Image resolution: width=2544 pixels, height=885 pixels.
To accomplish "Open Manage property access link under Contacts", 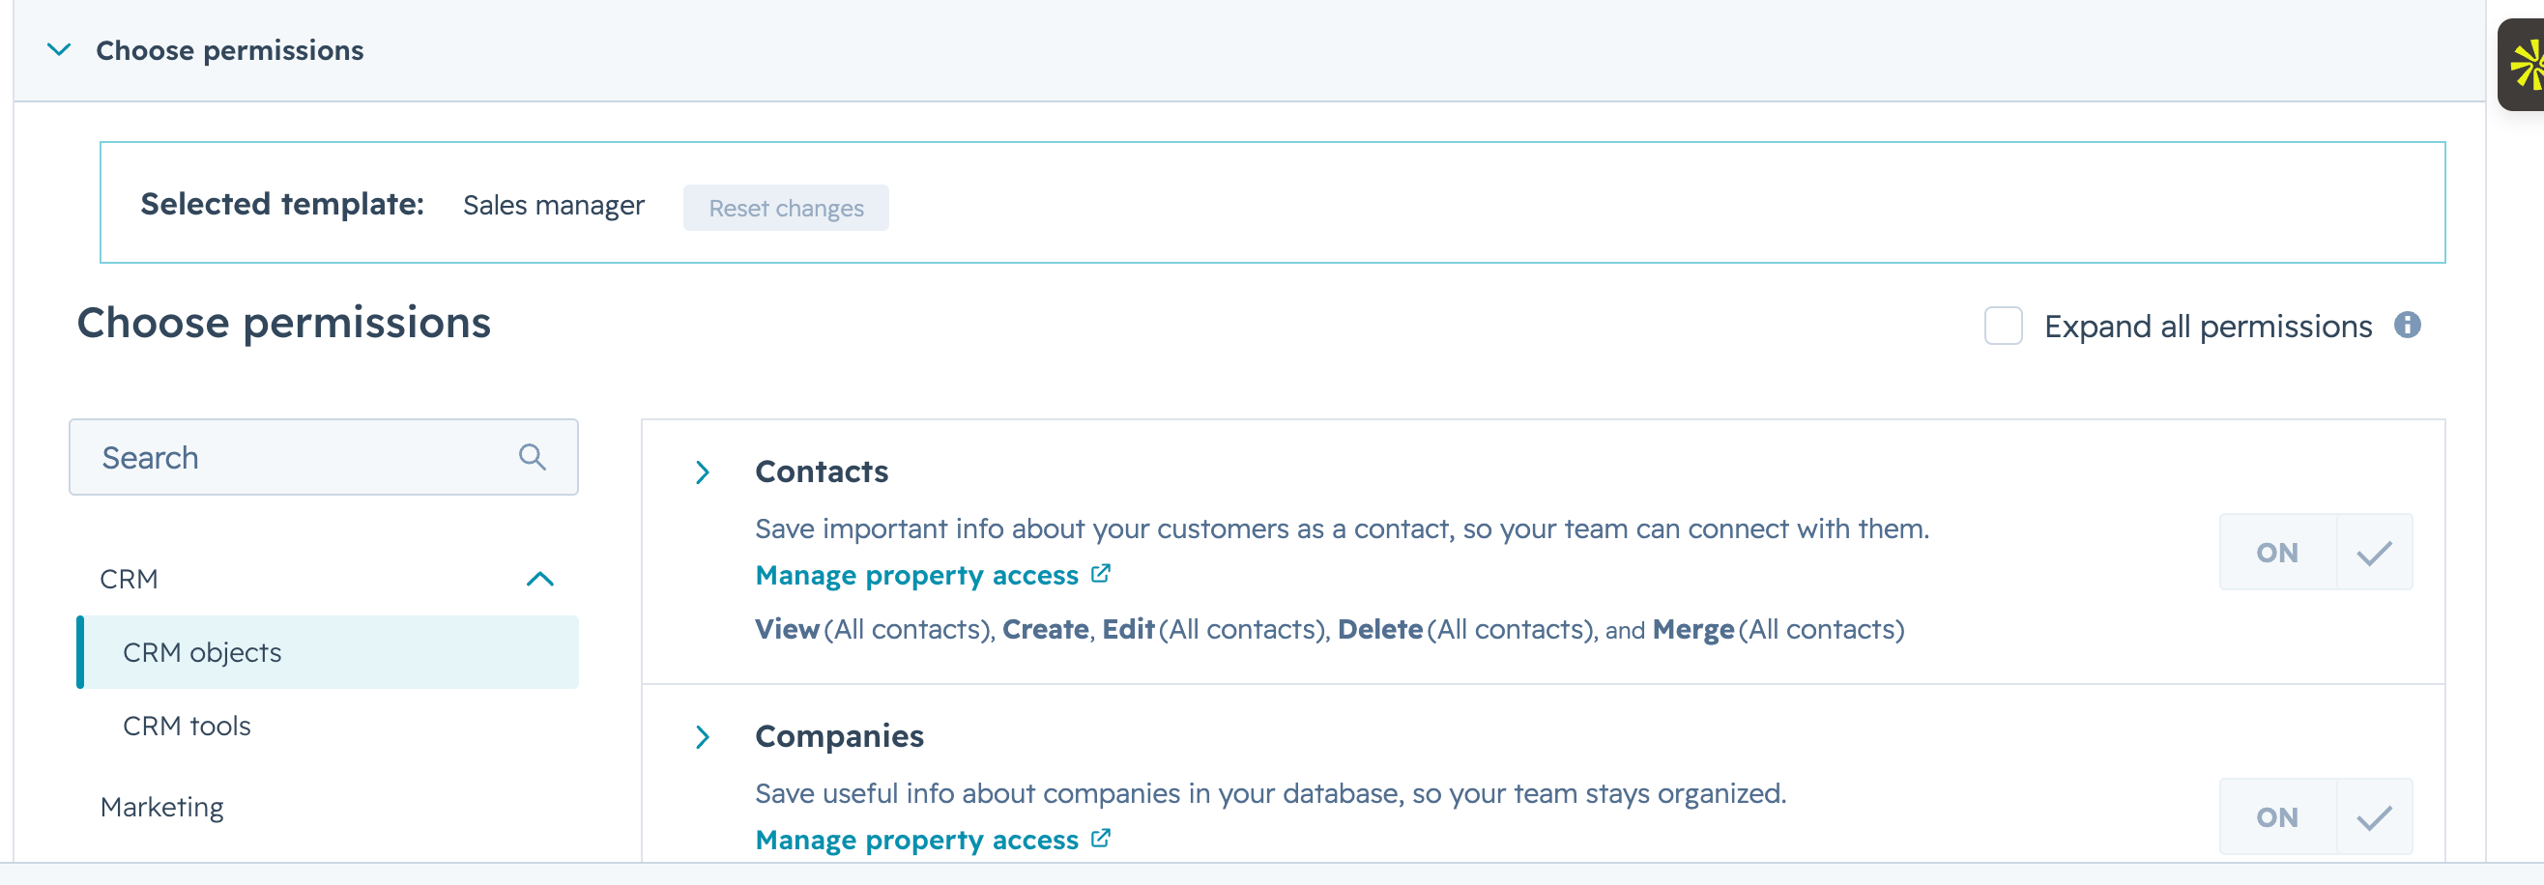I will 915,575.
